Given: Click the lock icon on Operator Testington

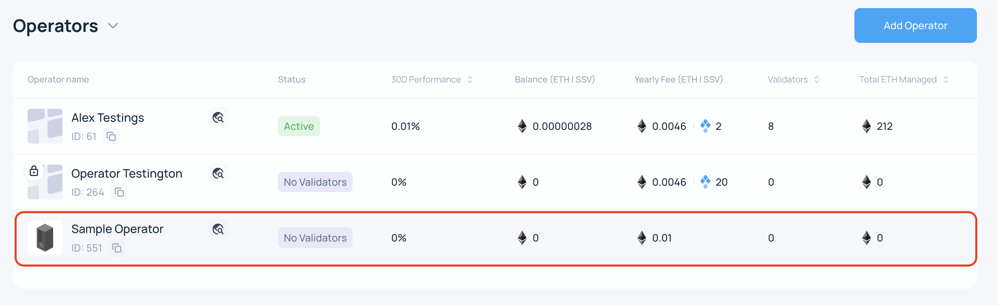Looking at the screenshot, I should coord(34,171).
